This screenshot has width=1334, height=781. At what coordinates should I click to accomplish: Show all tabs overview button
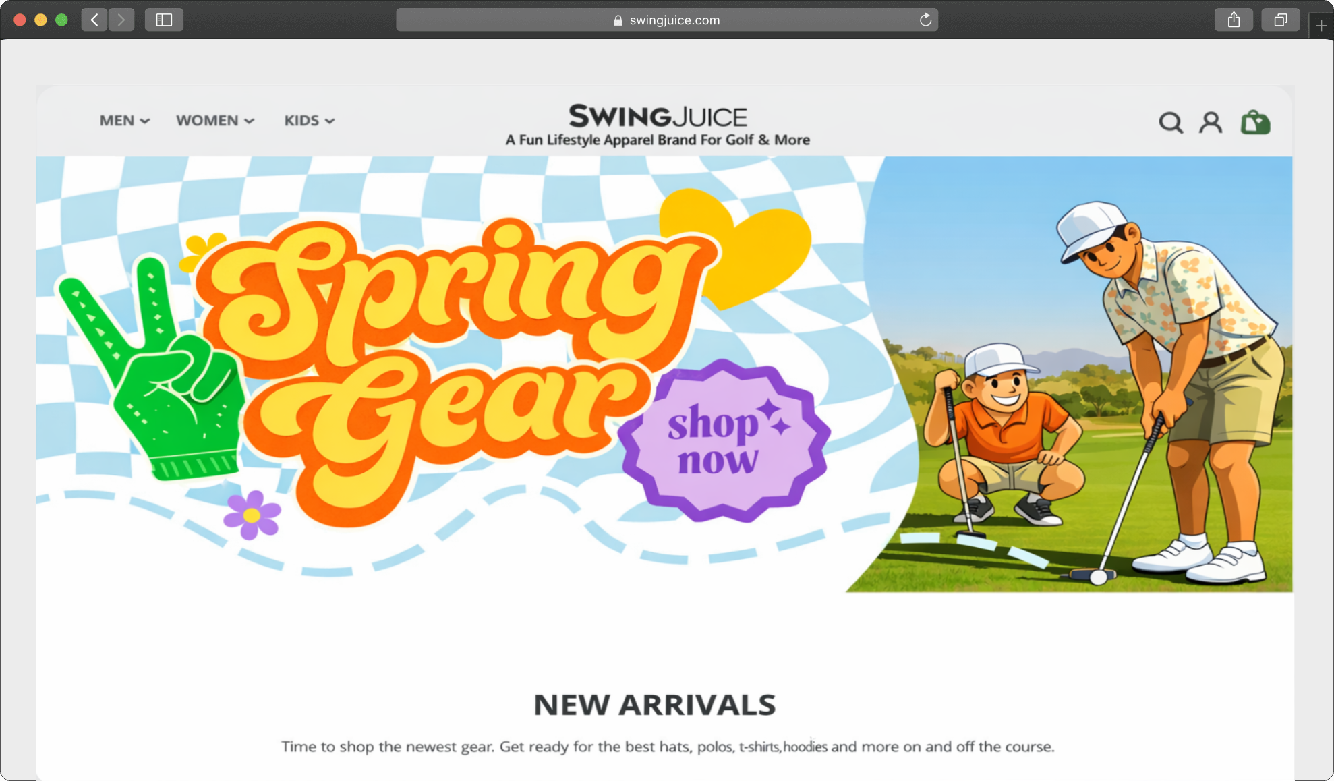[x=1280, y=20]
